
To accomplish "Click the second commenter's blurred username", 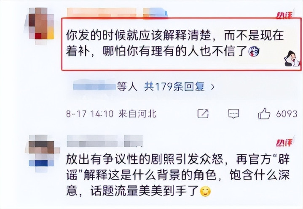I will pos(105,141).
